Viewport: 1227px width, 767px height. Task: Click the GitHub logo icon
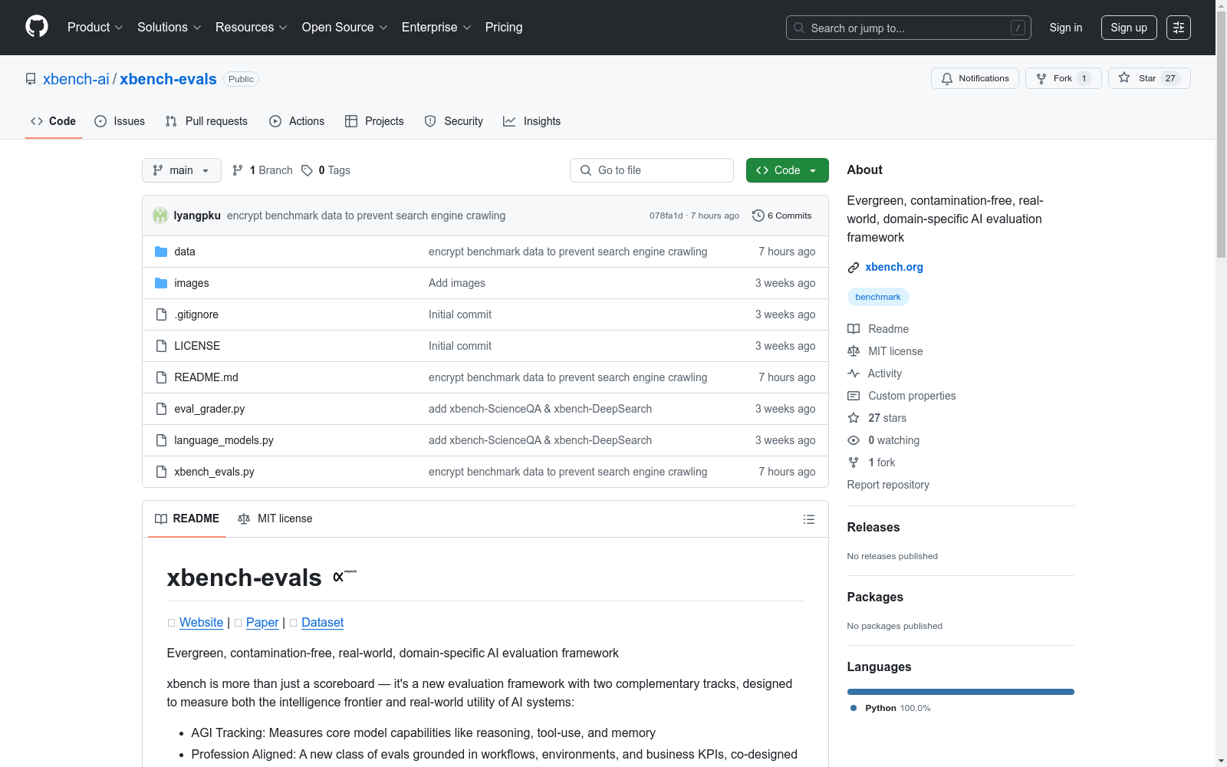click(x=37, y=27)
